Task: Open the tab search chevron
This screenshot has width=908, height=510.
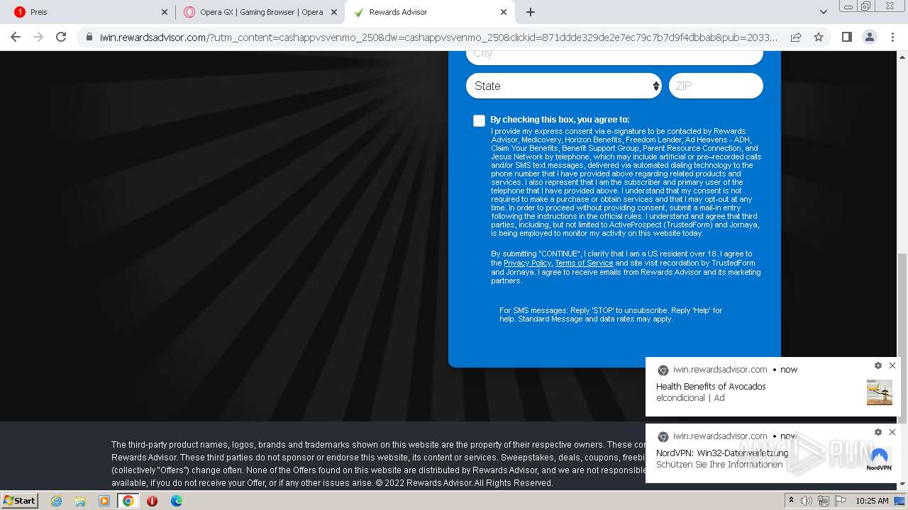Action: click(824, 12)
